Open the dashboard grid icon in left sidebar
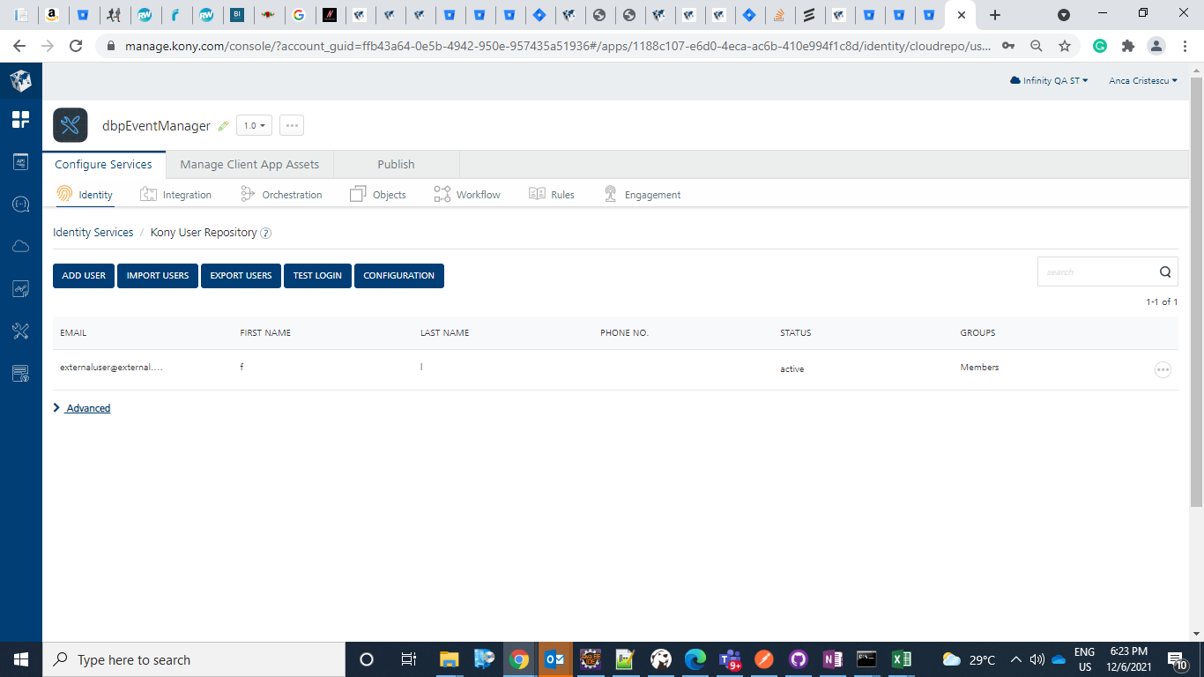Image resolution: width=1204 pixels, height=677 pixels. point(20,120)
